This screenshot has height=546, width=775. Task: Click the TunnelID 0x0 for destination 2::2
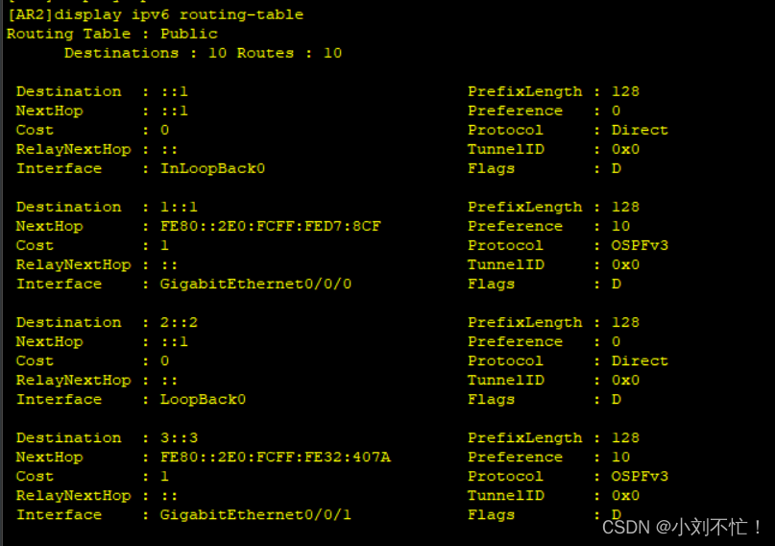[626, 381]
